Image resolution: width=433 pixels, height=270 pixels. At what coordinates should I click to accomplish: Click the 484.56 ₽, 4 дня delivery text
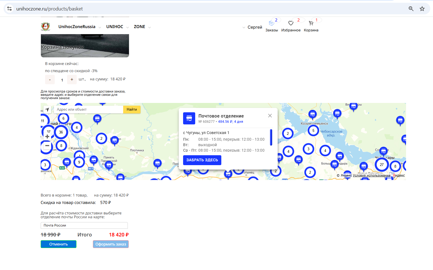[x=230, y=122]
